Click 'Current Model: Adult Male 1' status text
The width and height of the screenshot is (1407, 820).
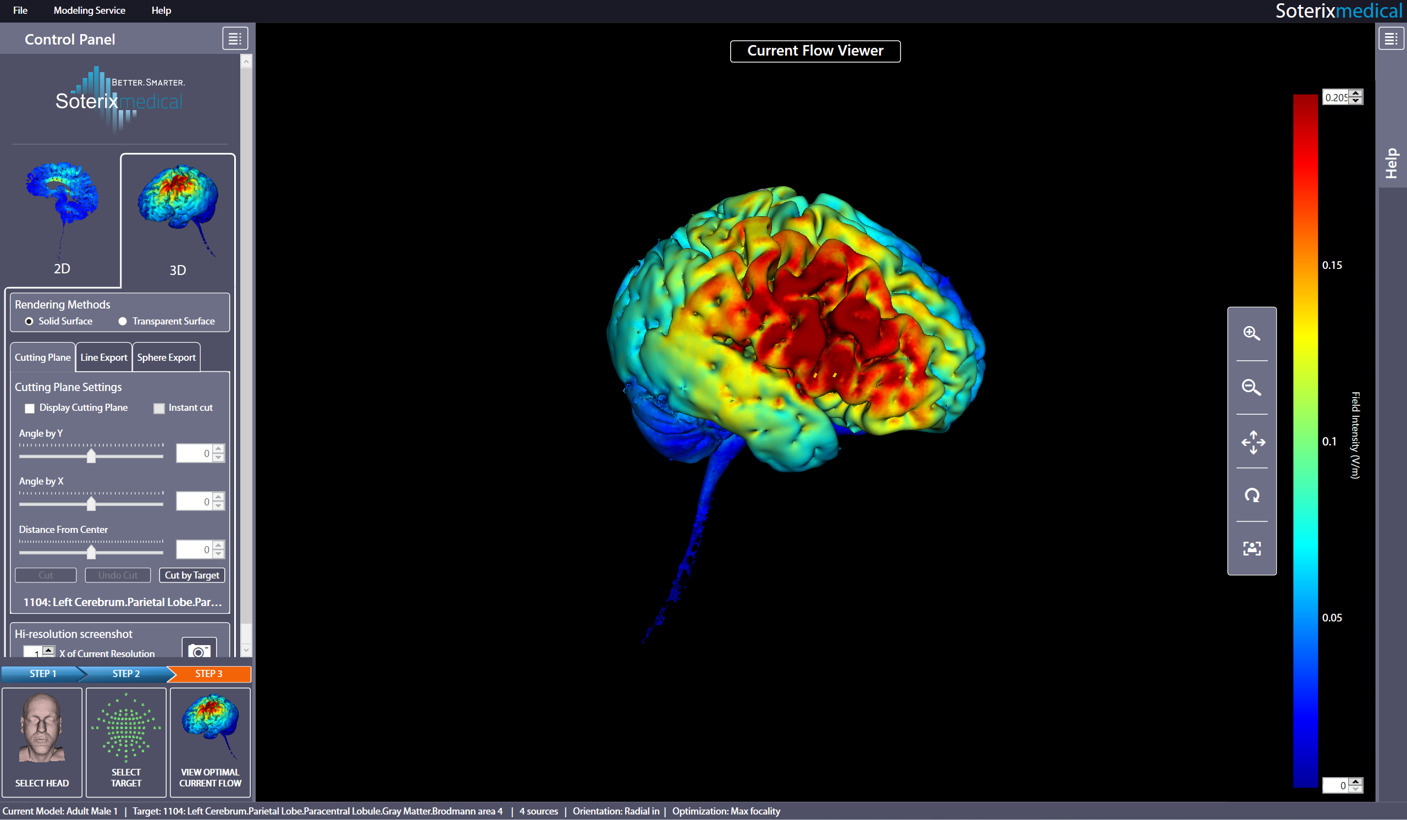point(60,811)
